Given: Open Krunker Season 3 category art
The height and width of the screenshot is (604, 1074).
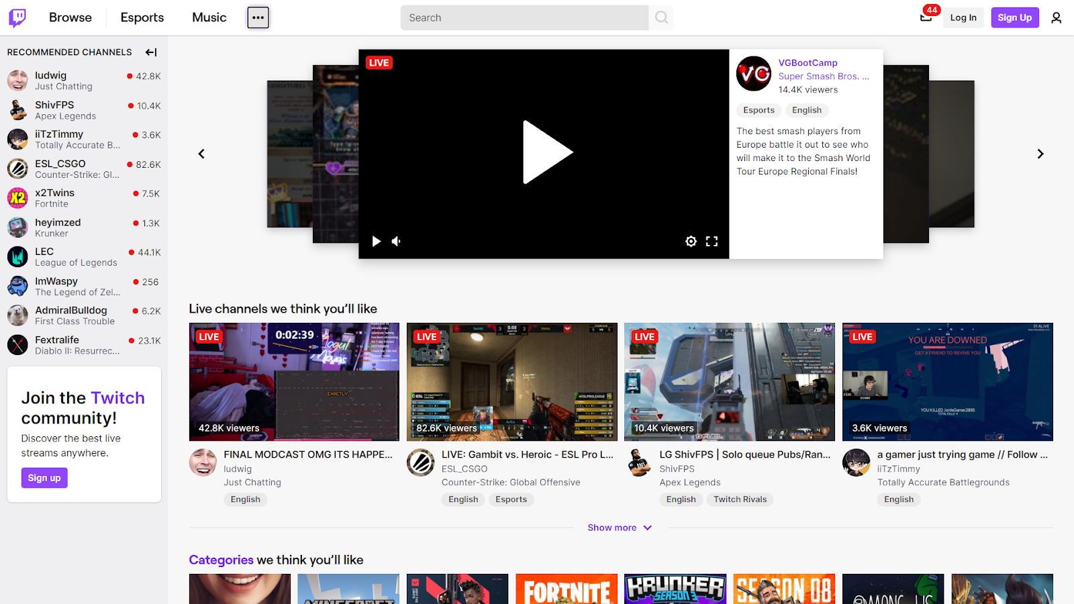Looking at the screenshot, I should coord(675,589).
